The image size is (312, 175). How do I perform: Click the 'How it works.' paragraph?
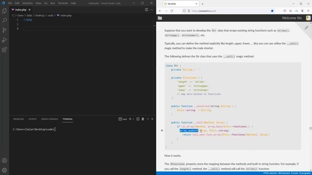173,156
